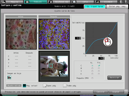This screenshot has height=96, width=129.
Task: Switch to the RECUPERAR HDD tab
Action: (59, 2)
